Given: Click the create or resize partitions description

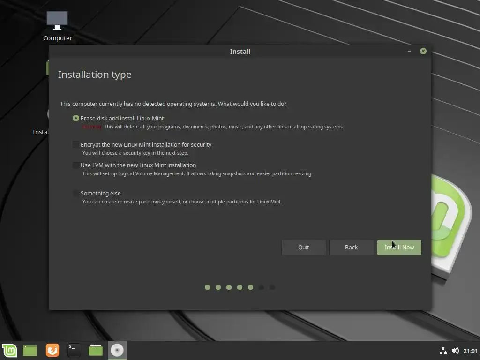Looking at the screenshot, I should [182, 202].
